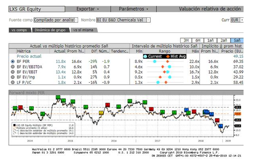Click the highest green marker in late 2014
The height and width of the screenshot is (165, 253).
pos(58,97)
